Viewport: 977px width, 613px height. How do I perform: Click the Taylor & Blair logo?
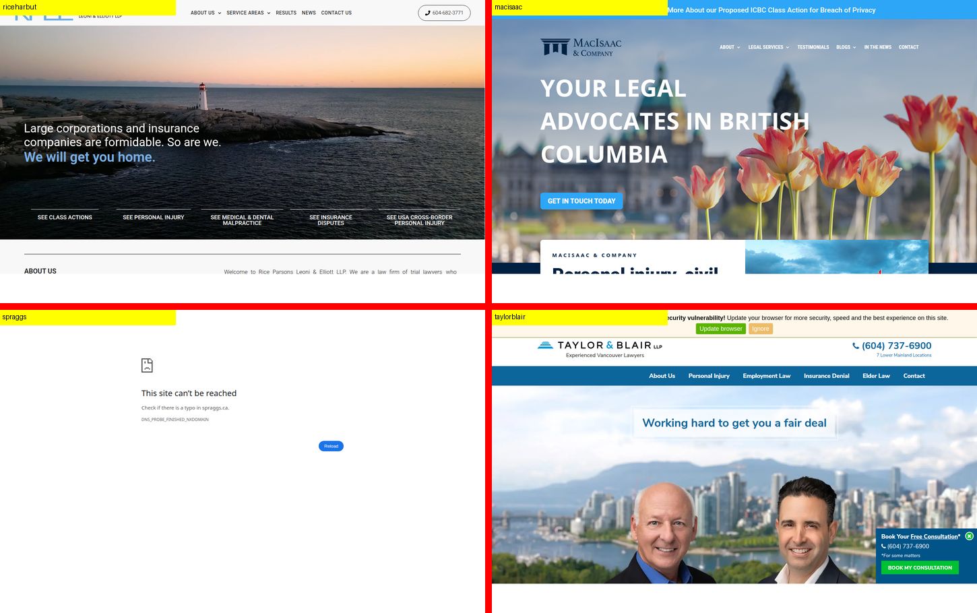600,349
